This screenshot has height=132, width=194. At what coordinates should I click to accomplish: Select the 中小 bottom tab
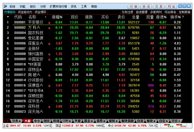point(37,121)
